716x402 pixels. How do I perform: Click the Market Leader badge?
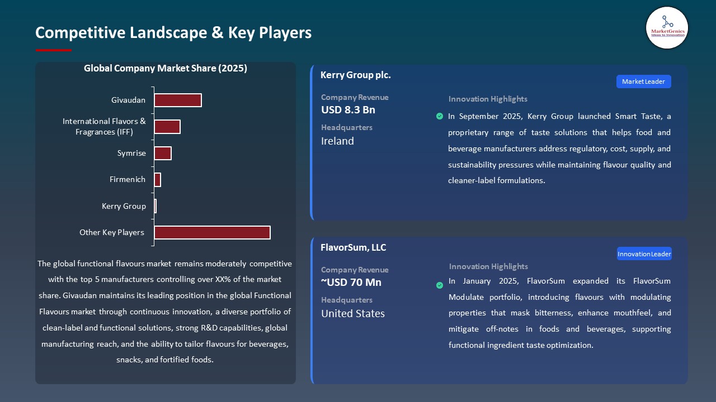click(x=643, y=82)
